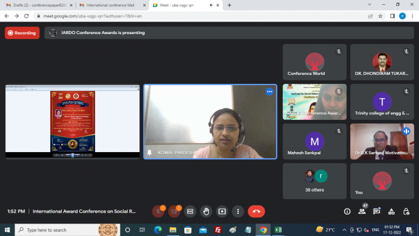Leave the call with red hang-up button
The image size is (419, 236).
tap(256, 211)
